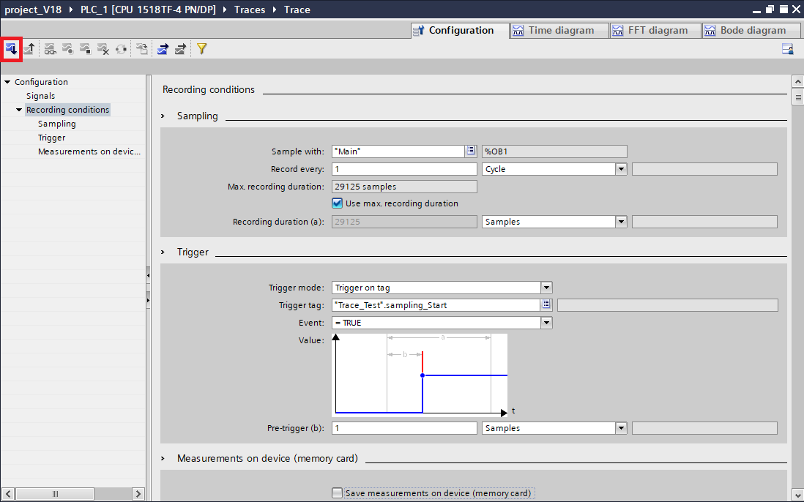Delete installed trace icon with X
Image resolution: width=804 pixels, height=502 pixels.
103,49
